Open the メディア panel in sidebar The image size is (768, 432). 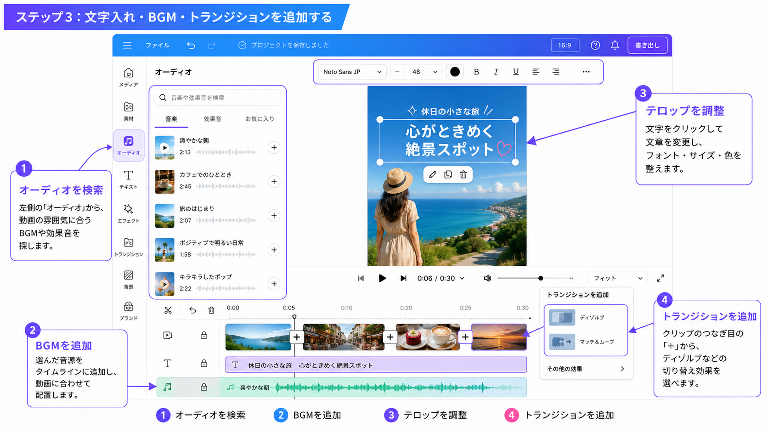tap(129, 78)
